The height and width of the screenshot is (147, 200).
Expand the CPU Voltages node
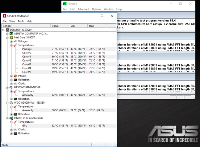pos(11,42)
